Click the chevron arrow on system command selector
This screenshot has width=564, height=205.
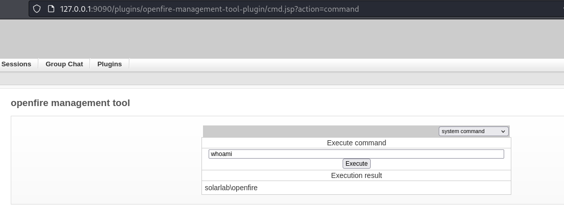coord(504,132)
